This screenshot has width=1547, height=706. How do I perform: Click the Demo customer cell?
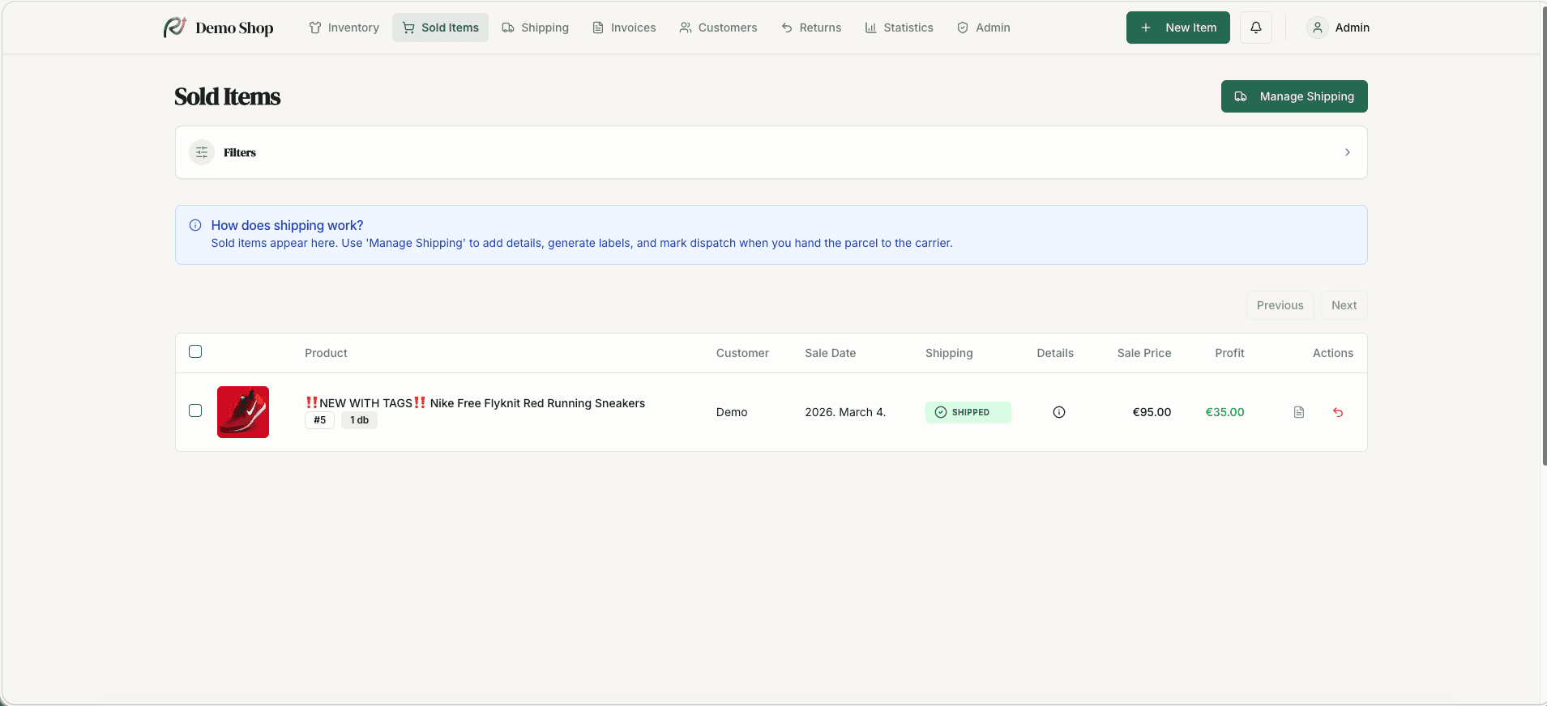point(732,412)
